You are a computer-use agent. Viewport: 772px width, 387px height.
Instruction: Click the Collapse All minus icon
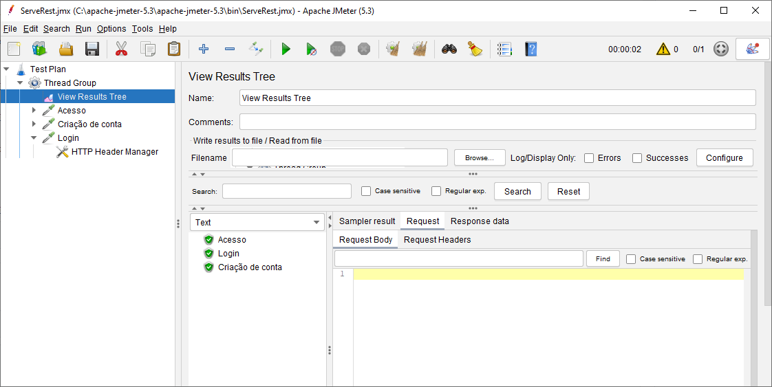[229, 49]
